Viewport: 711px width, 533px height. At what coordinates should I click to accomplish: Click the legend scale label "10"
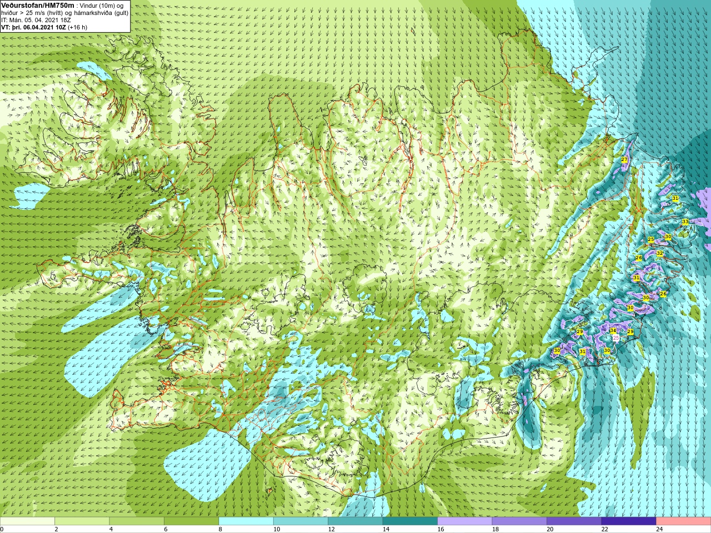coord(277,529)
